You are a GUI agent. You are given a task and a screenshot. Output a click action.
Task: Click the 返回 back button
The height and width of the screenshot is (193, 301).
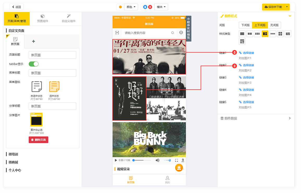point(16,7)
